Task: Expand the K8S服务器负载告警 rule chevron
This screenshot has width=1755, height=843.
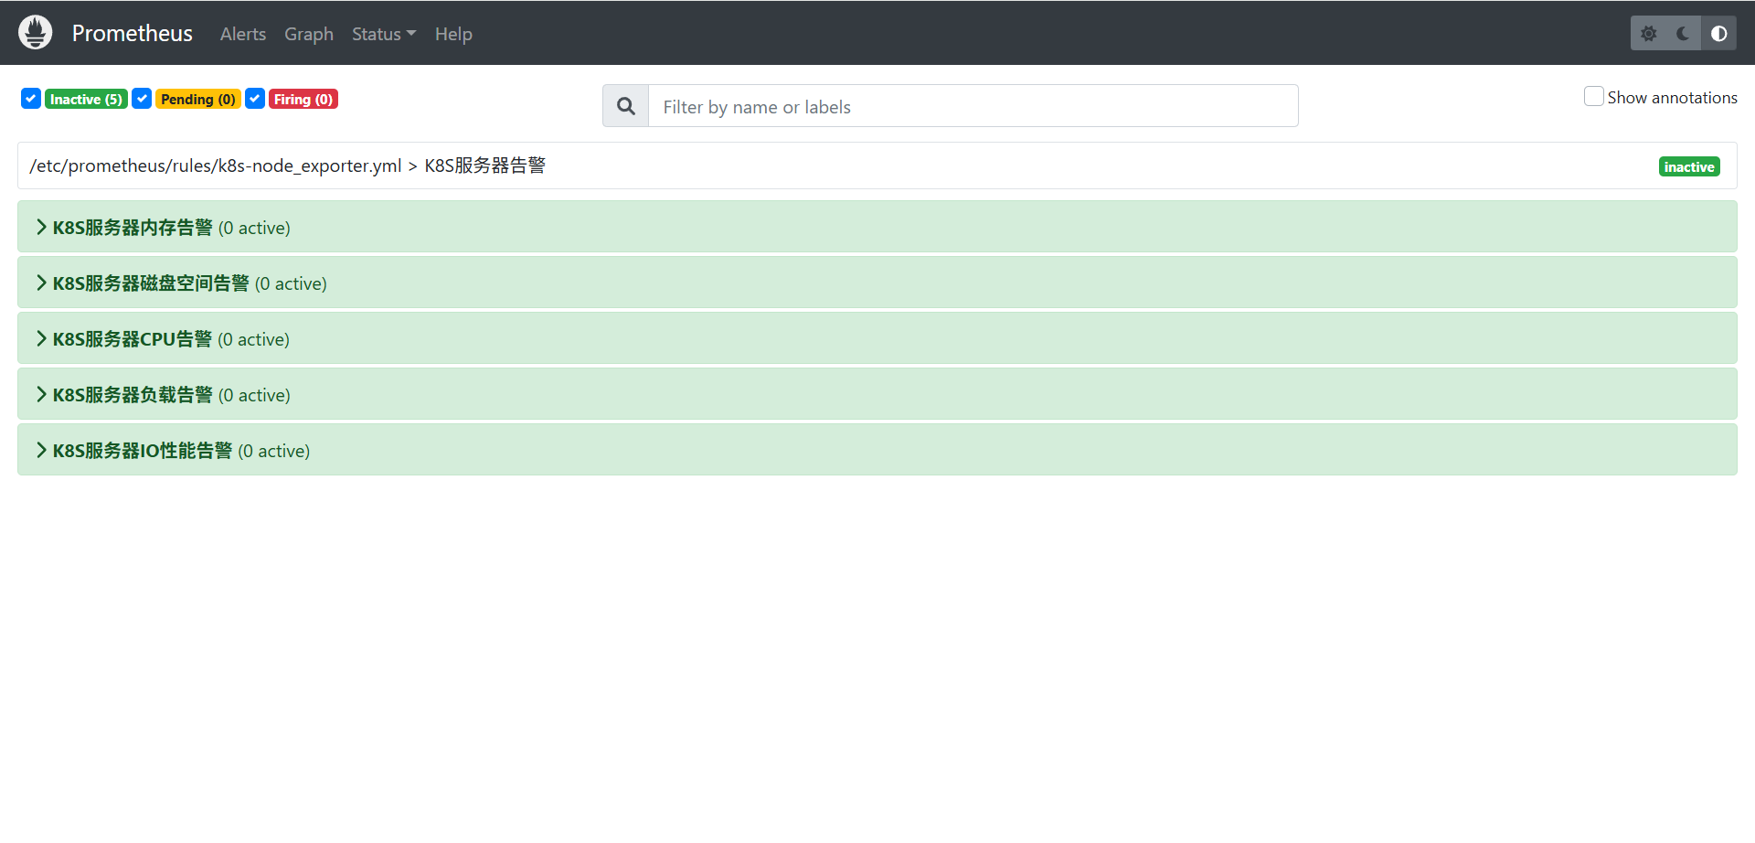Action: (41, 394)
